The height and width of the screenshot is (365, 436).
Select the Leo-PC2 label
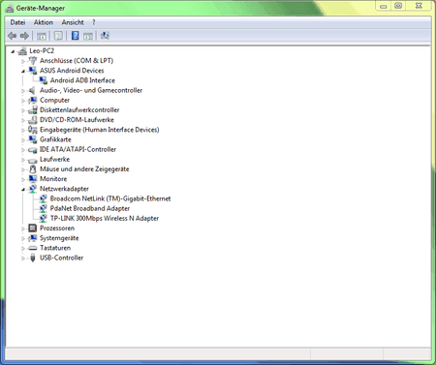42,50
